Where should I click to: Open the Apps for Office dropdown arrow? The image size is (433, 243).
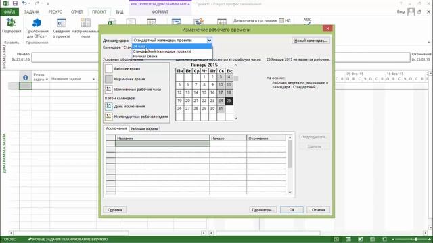coord(46,36)
